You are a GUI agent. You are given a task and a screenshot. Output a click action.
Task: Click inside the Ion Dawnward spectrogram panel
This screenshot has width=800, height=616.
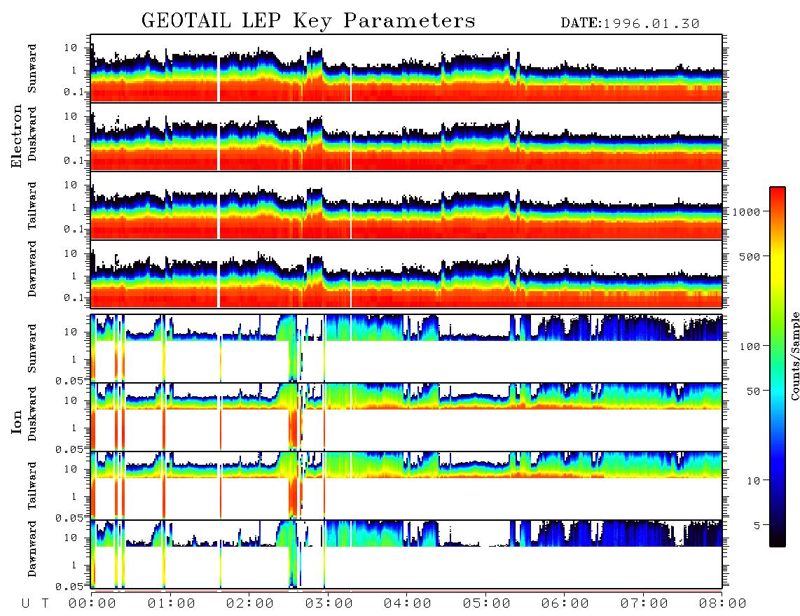pos(406,554)
